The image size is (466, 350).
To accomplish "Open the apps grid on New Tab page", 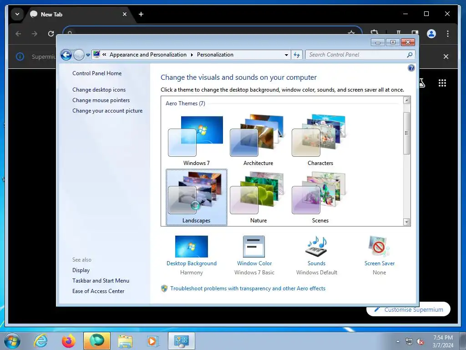I will tap(442, 83).
